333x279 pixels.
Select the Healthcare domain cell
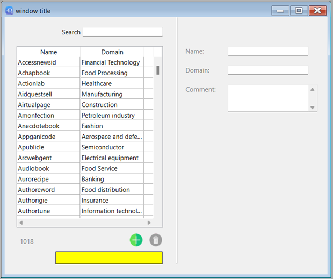112,84
